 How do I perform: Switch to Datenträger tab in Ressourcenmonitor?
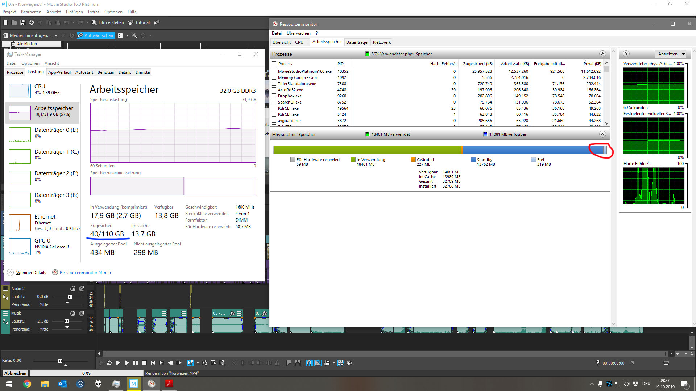click(357, 42)
